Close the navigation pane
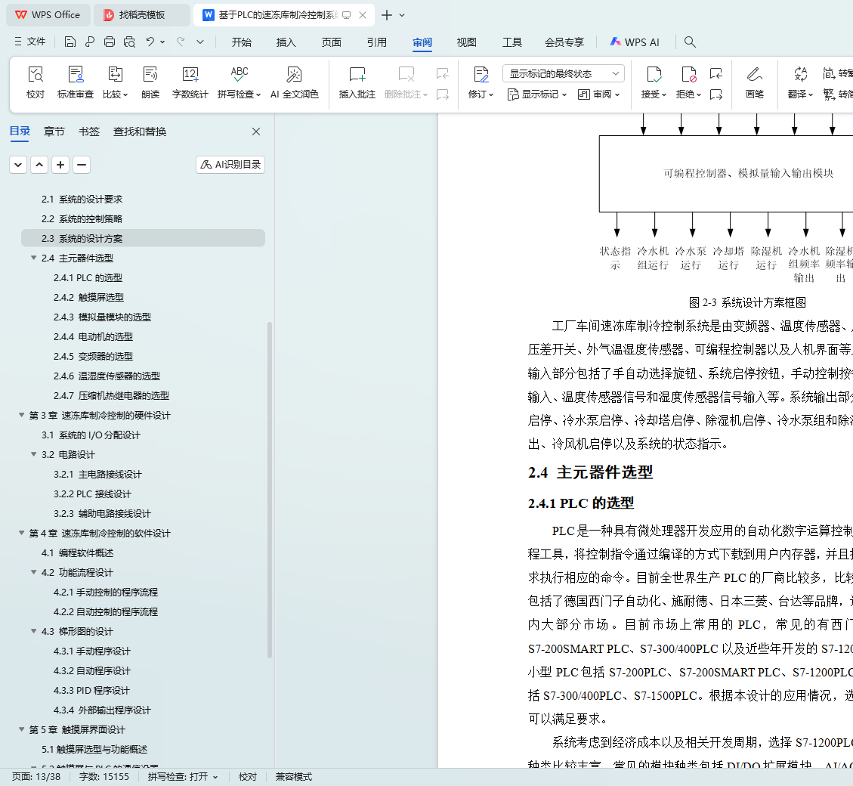The image size is (853, 786). 256,132
